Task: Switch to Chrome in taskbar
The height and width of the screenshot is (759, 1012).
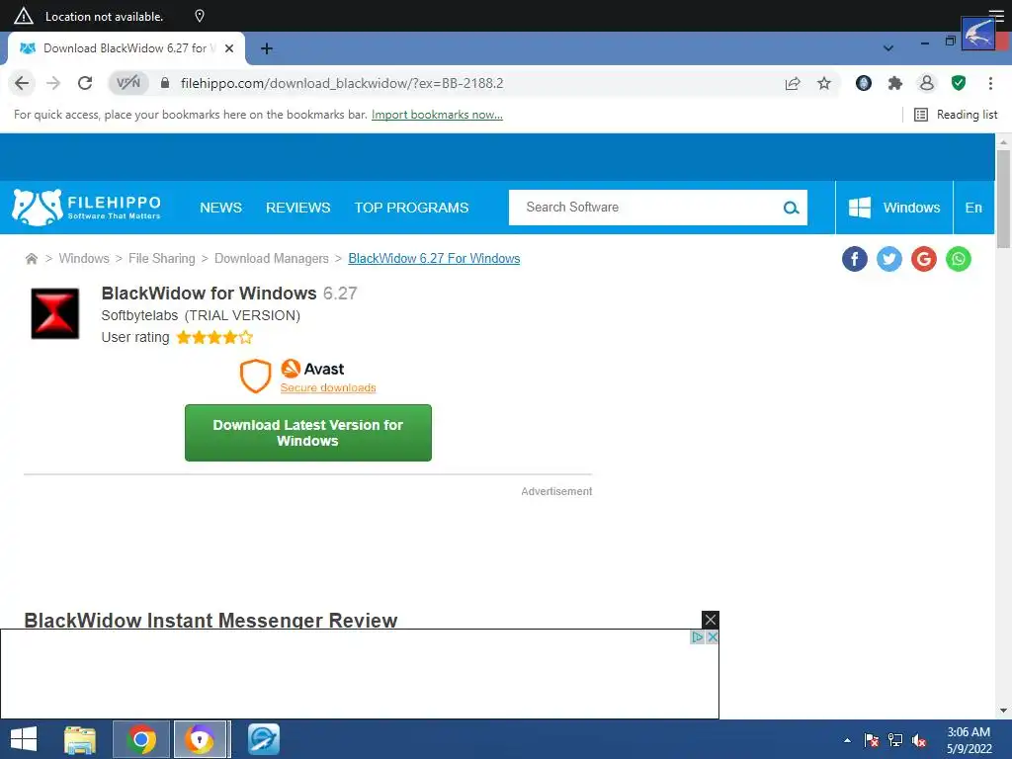Action: click(141, 739)
